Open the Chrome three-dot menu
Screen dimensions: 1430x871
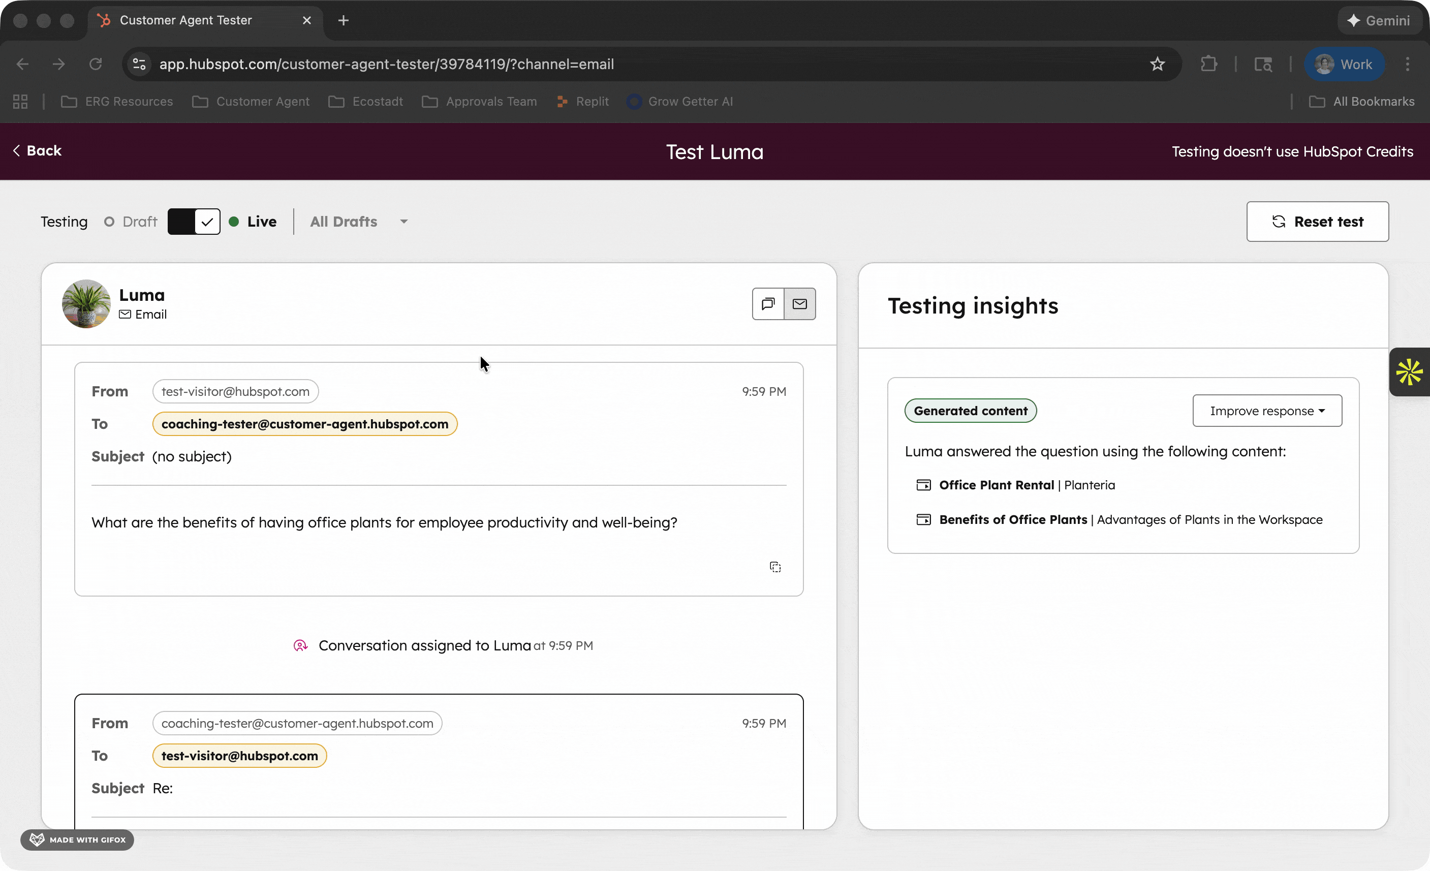pos(1407,65)
